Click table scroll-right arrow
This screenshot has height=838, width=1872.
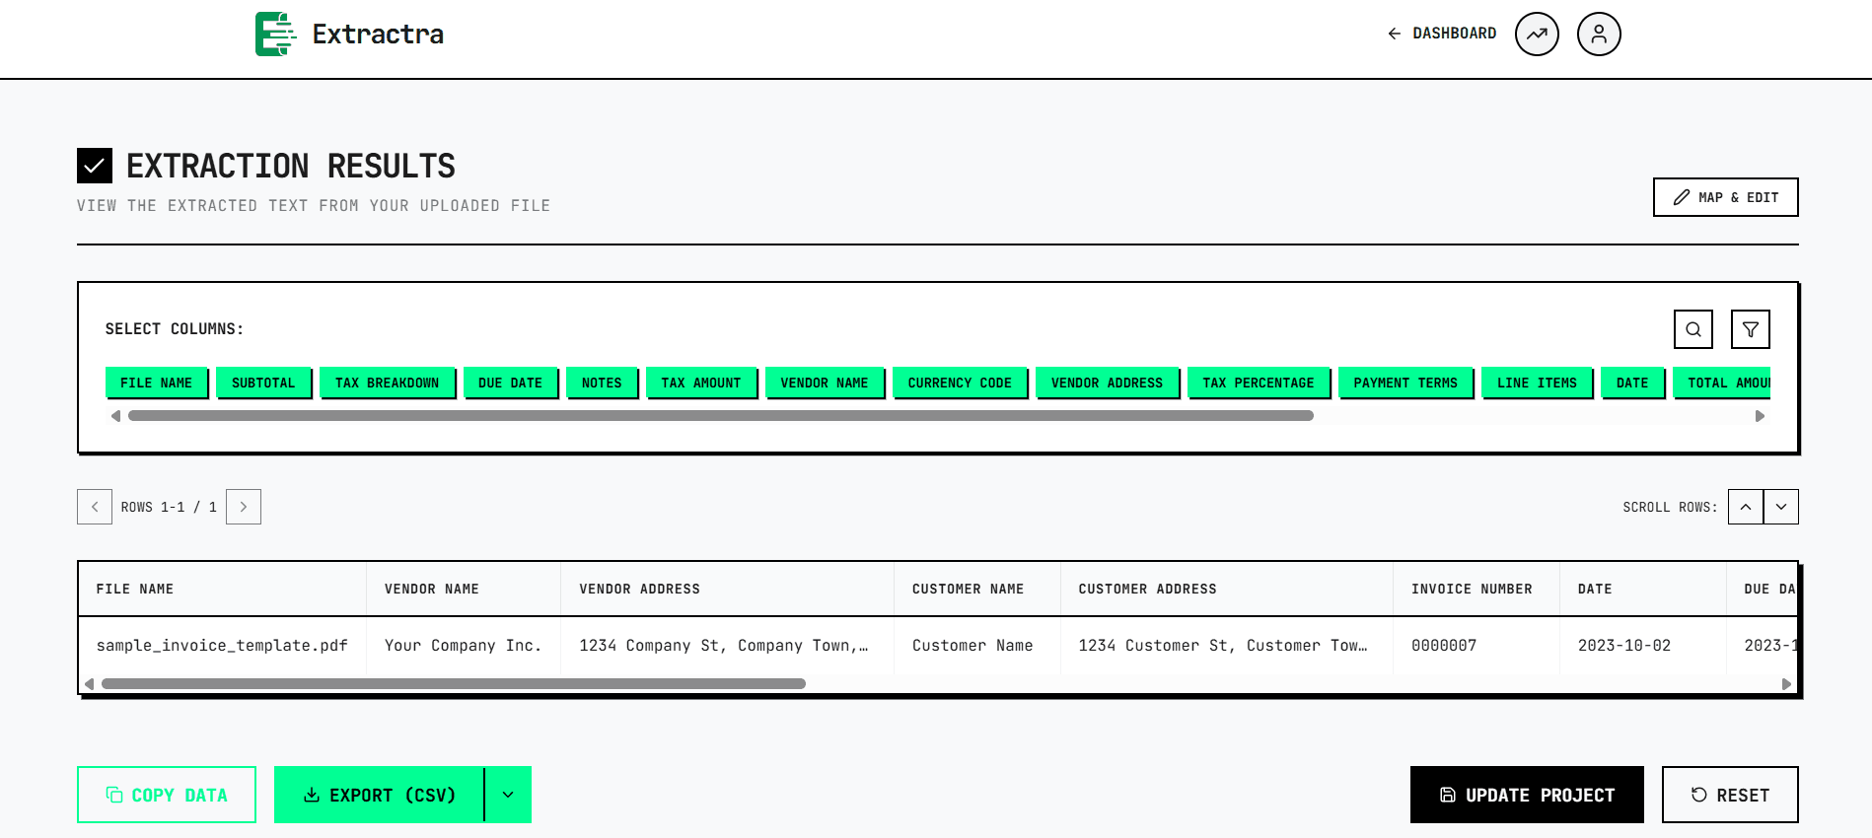pos(1786,683)
